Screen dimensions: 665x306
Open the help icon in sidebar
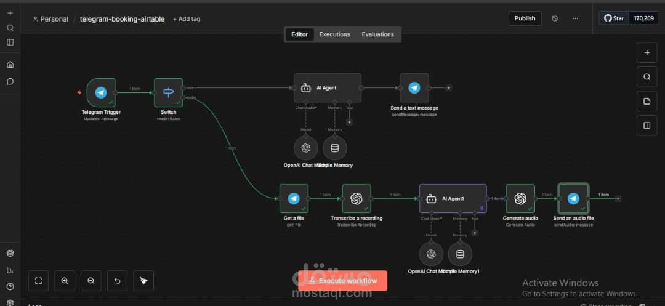click(x=10, y=286)
